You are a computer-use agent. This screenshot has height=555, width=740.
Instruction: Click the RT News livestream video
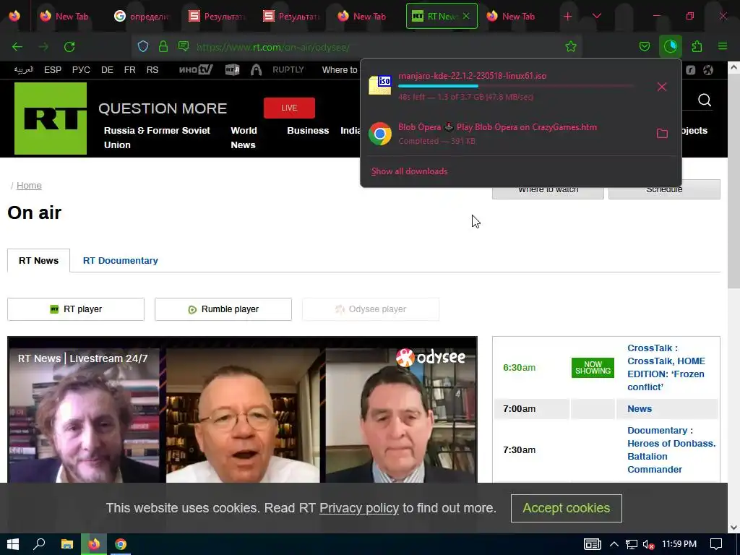242,410
